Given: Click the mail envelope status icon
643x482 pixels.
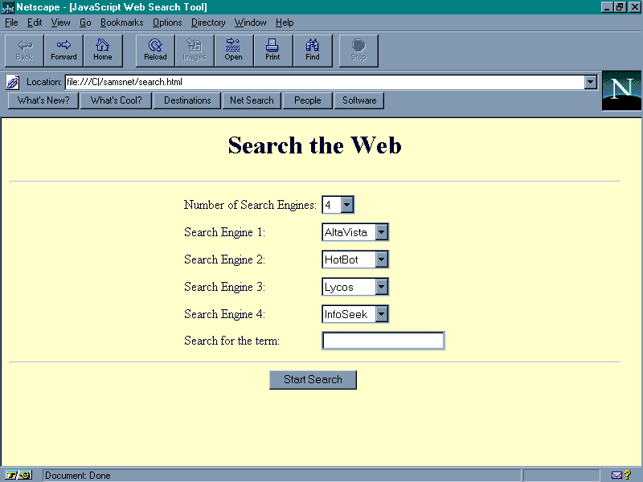Looking at the screenshot, I should pos(616,475).
